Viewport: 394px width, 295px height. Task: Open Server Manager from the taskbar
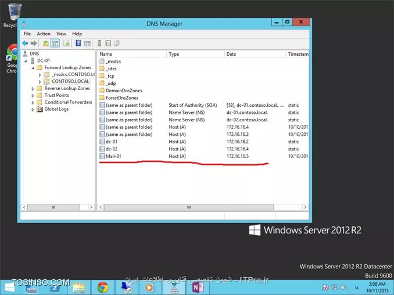point(31,287)
